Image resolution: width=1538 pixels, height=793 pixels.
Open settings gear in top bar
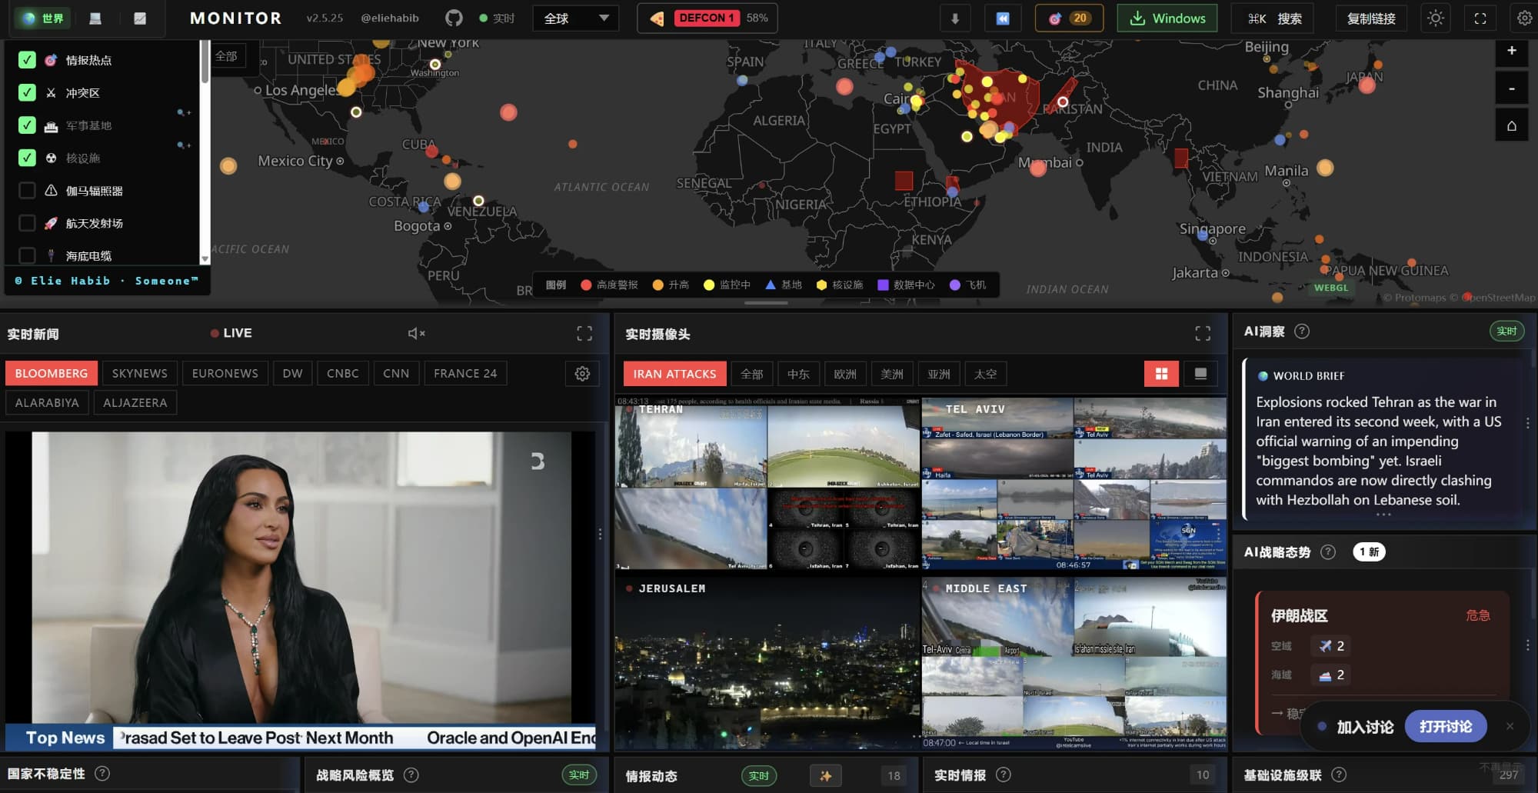(1524, 18)
